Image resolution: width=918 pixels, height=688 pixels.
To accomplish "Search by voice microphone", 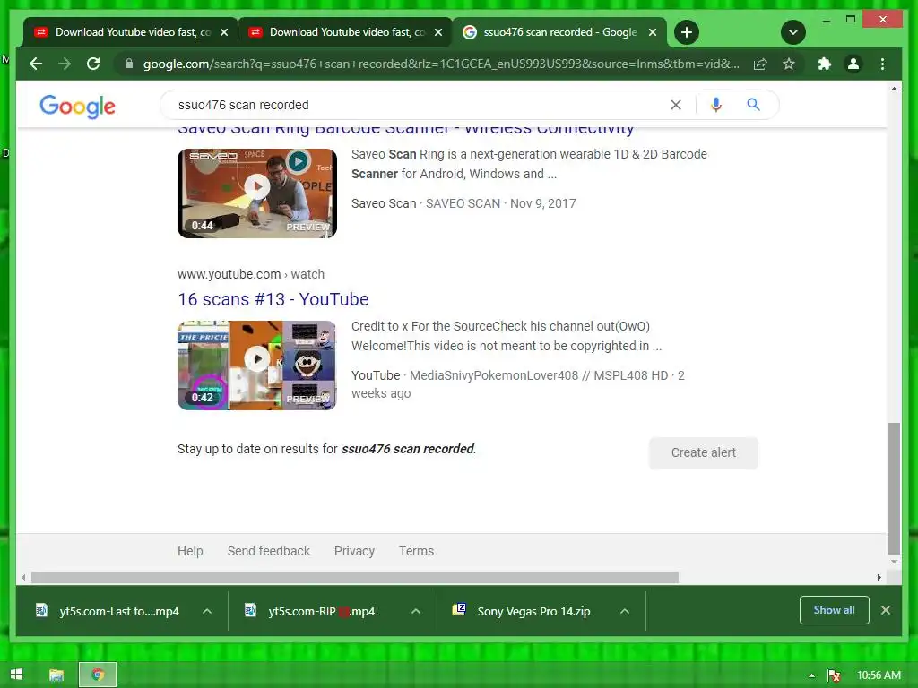I will [x=716, y=105].
